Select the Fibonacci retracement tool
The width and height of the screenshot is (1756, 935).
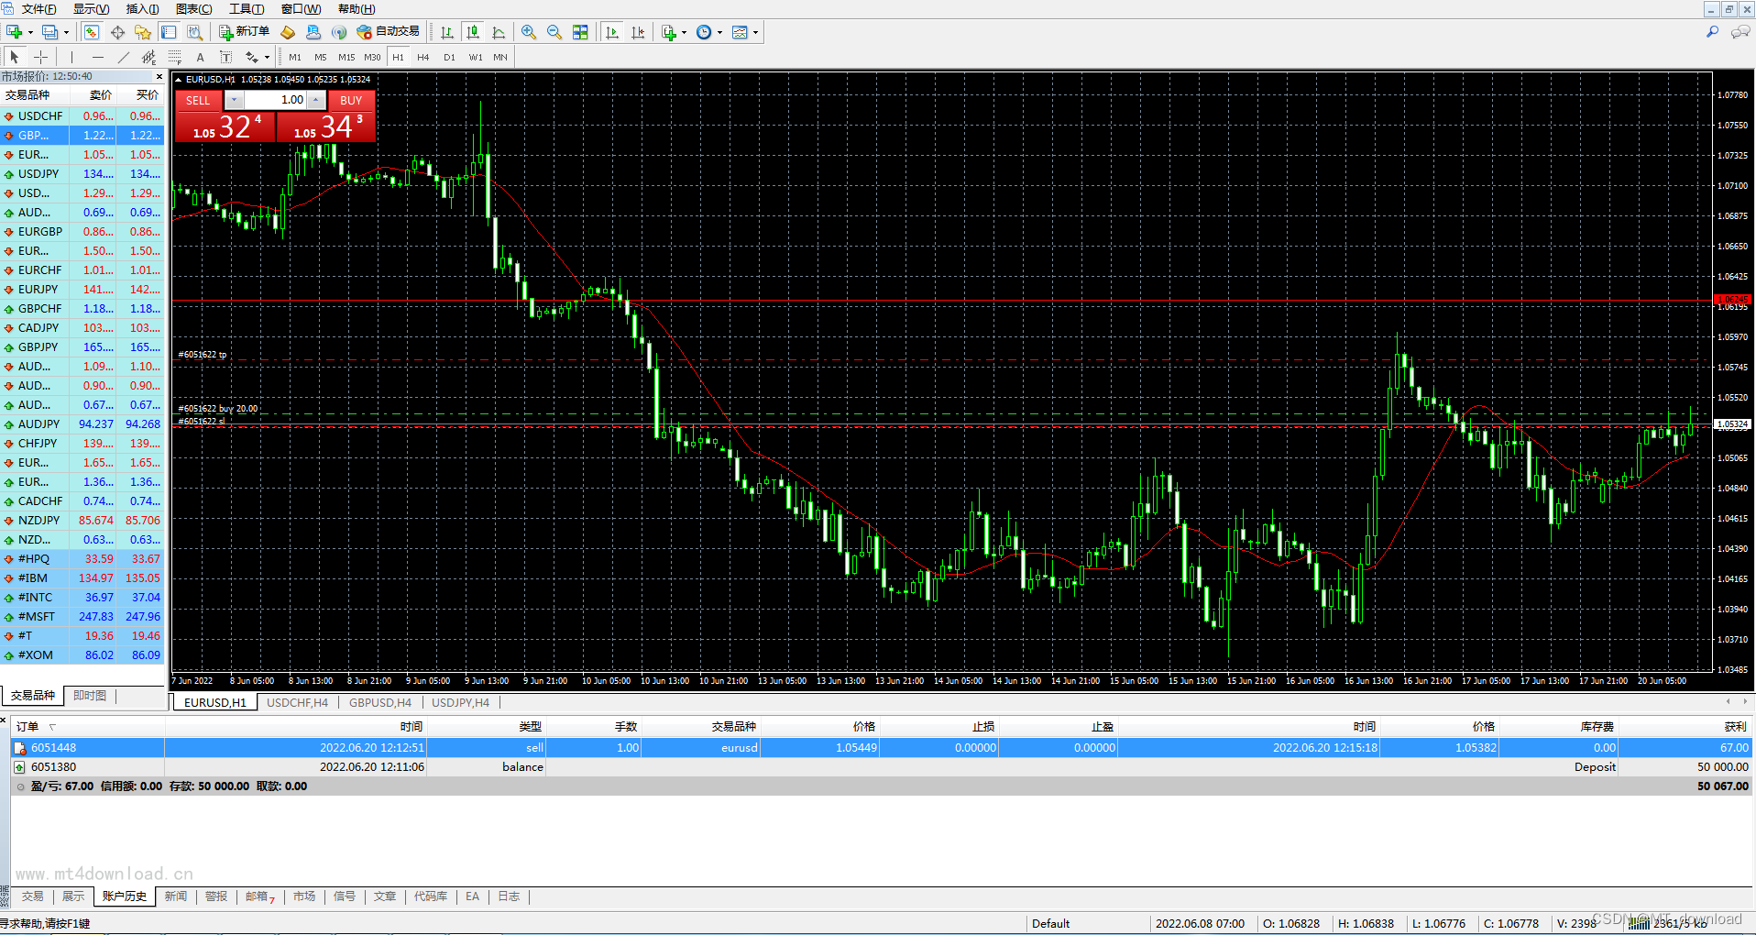click(174, 57)
